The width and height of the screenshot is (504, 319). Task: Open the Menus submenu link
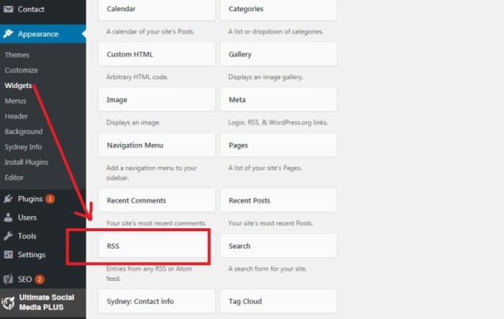point(15,101)
